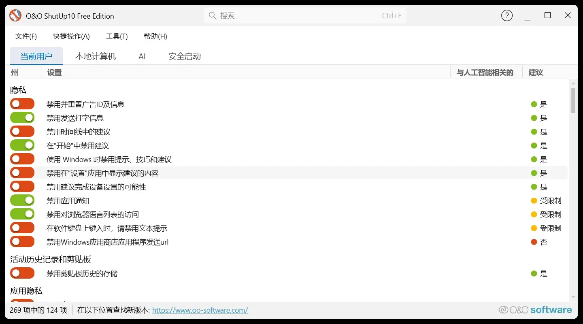Minimize the O&O ShutUp10 window
Image resolution: width=583 pixels, height=324 pixels.
coord(528,16)
